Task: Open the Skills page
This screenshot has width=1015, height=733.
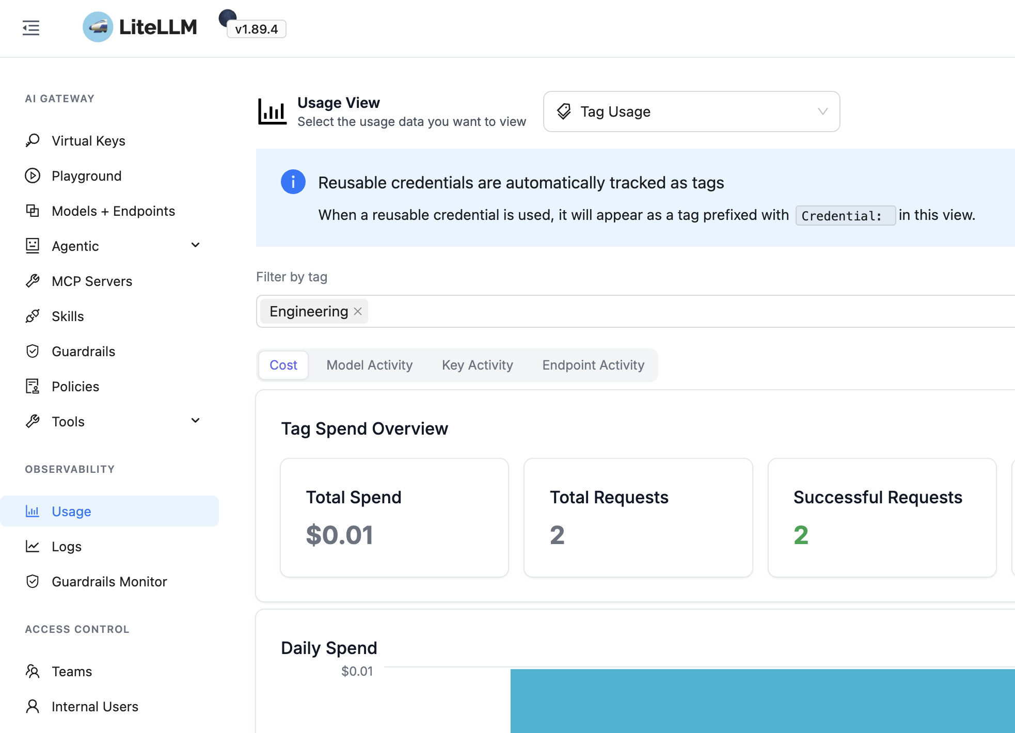Action: point(109,316)
